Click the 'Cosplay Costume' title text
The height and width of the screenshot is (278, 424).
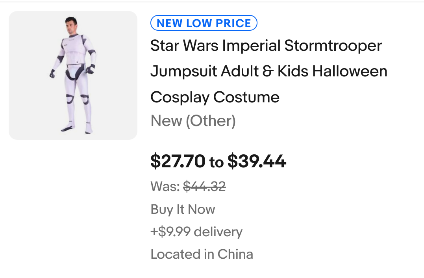(x=215, y=97)
